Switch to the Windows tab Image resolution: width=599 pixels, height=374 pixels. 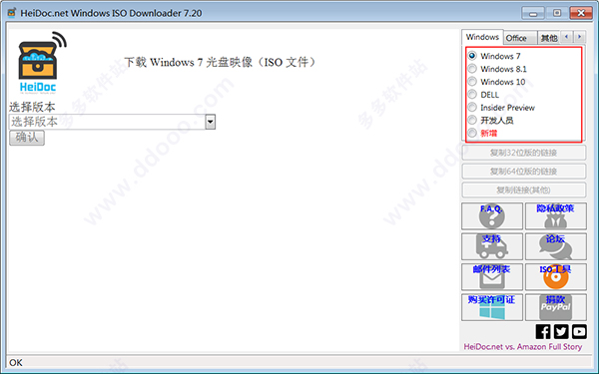(x=482, y=37)
